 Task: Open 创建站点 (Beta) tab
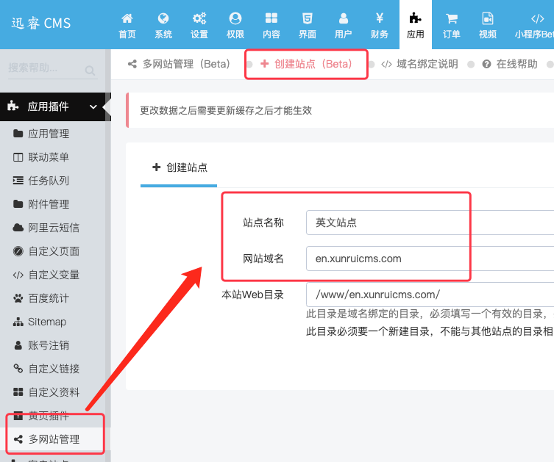[306, 64]
